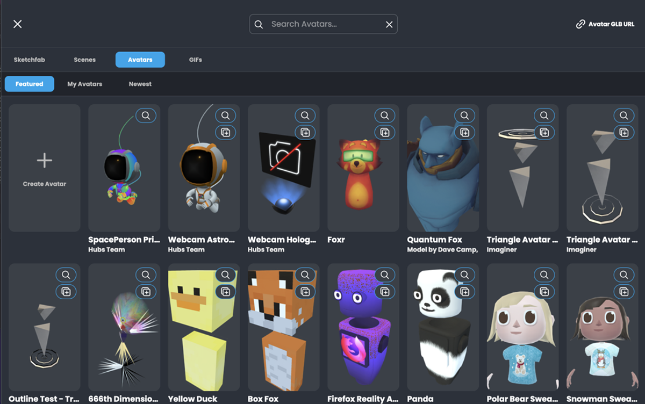Open the Scenes tab
645x404 pixels.
click(x=84, y=60)
